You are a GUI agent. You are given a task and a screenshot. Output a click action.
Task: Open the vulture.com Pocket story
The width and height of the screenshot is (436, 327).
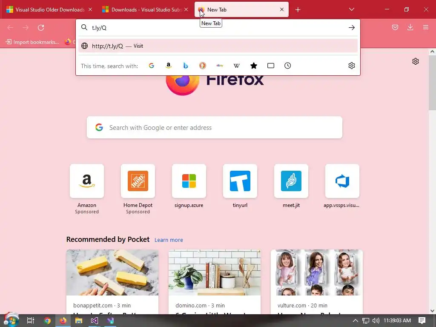[317, 282]
